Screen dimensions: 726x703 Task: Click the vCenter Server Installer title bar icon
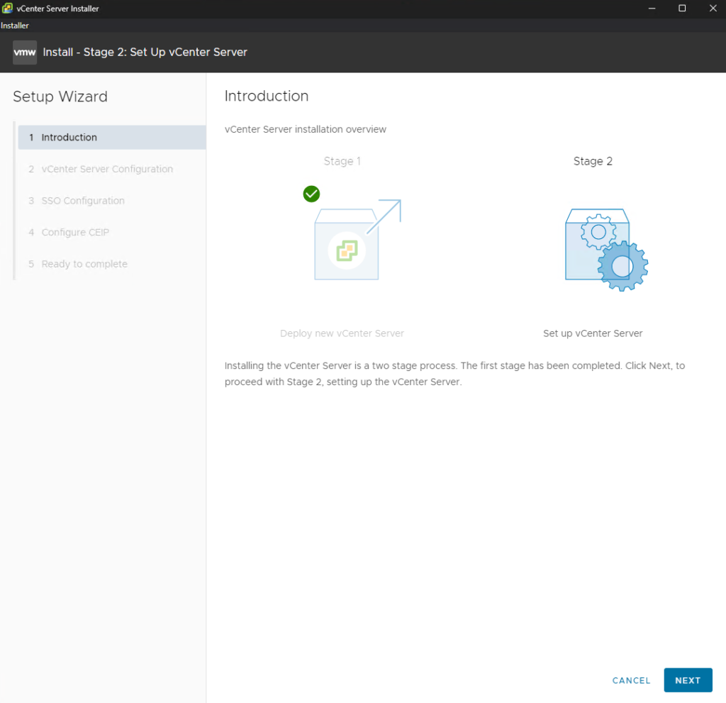point(7,9)
